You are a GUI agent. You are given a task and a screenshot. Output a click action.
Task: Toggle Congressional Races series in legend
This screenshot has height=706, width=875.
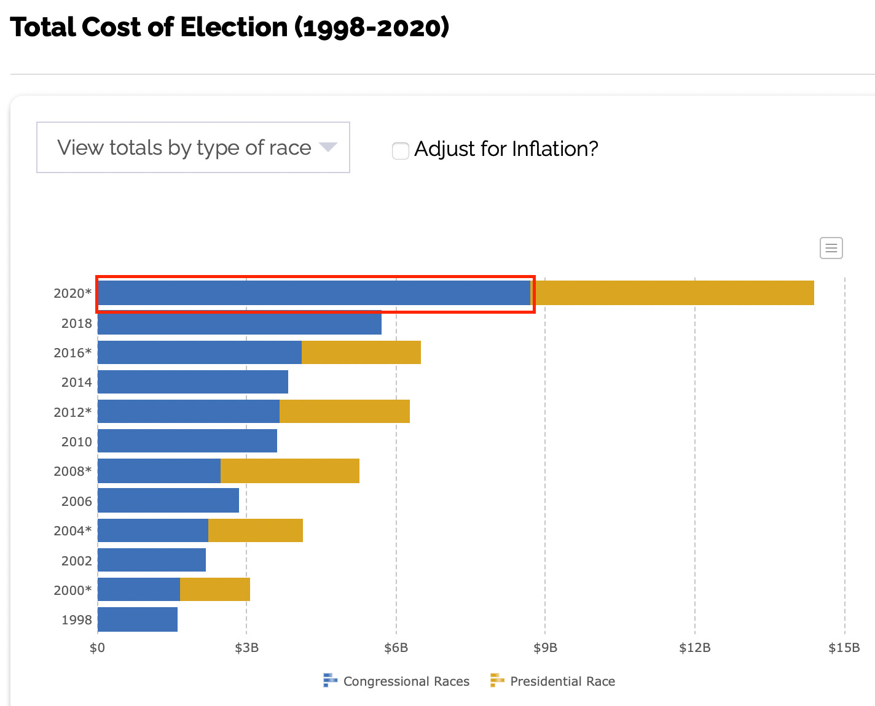click(406, 681)
